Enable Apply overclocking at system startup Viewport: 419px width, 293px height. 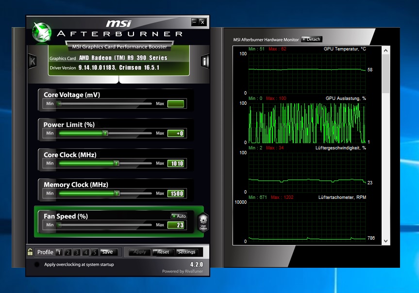coord(37,264)
